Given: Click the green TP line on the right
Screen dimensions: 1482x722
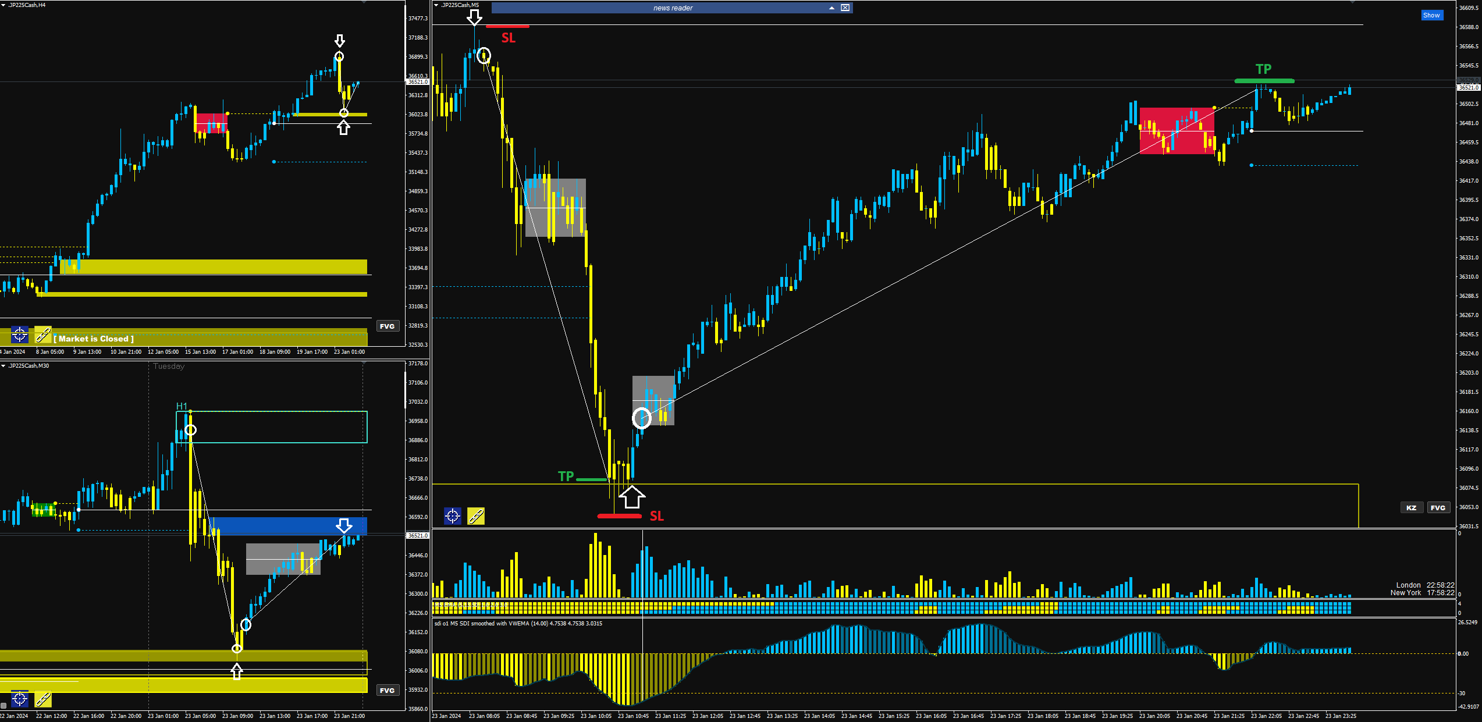Looking at the screenshot, I should (1264, 81).
